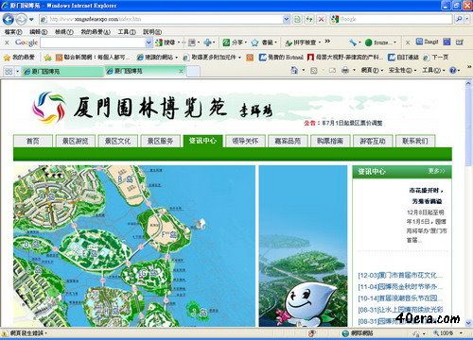Image resolution: width=473 pixels, height=340 pixels.
Task: Switch to the first 厦门园博苑 tab
Action: coord(61,72)
